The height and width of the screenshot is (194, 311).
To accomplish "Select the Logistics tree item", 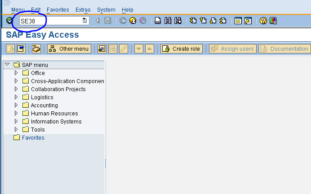I will pos(42,97).
